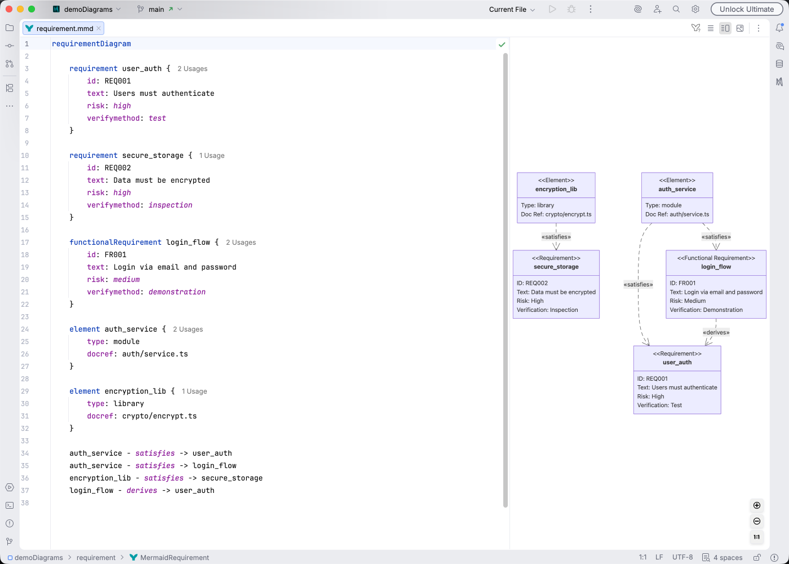This screenshot has width=789, height=564.
Task: Select the requirement.mmd editor tab
Action: pos(62,28)
